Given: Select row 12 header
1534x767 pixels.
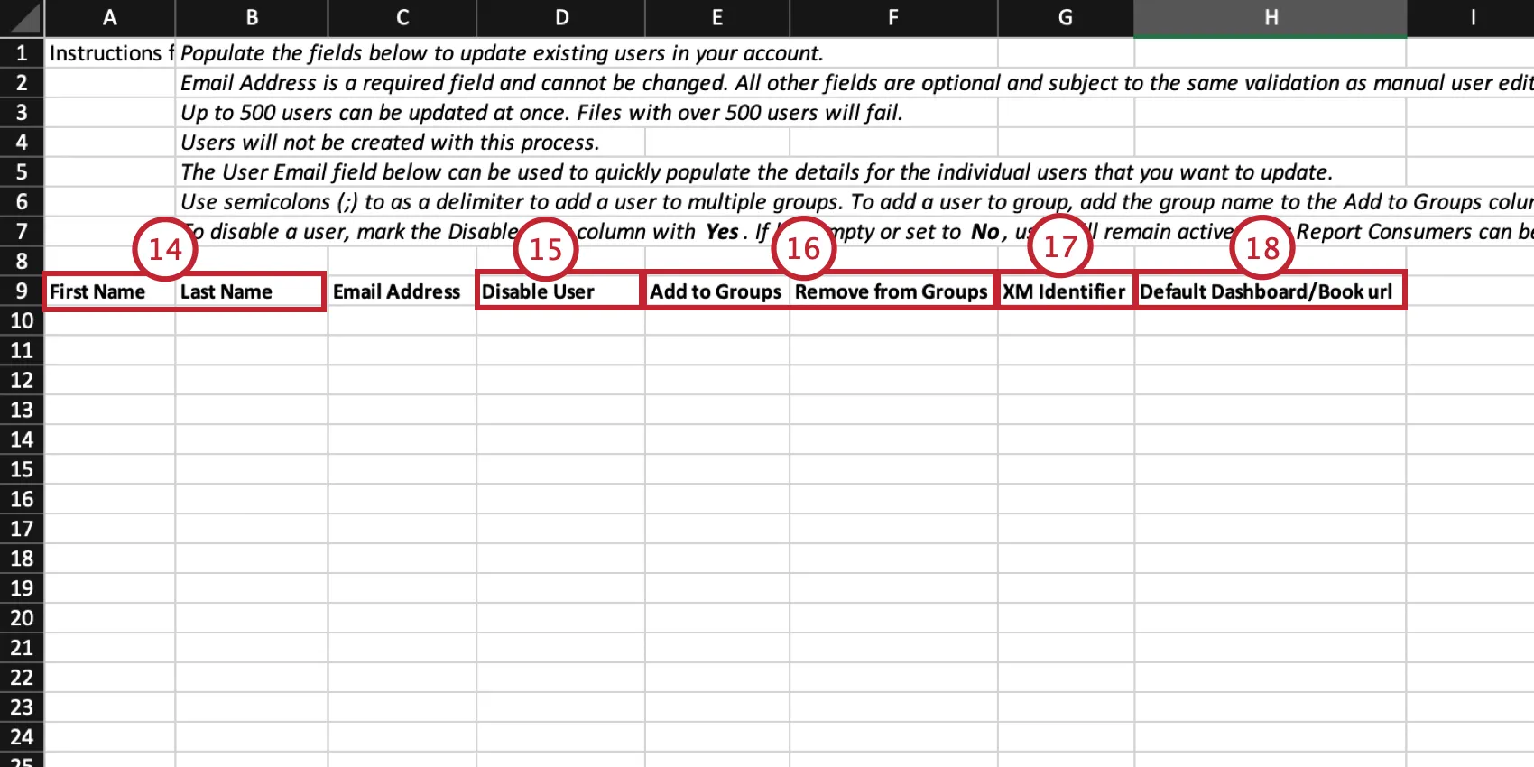Looking at the screenshot, I should [x=22, y=381].
